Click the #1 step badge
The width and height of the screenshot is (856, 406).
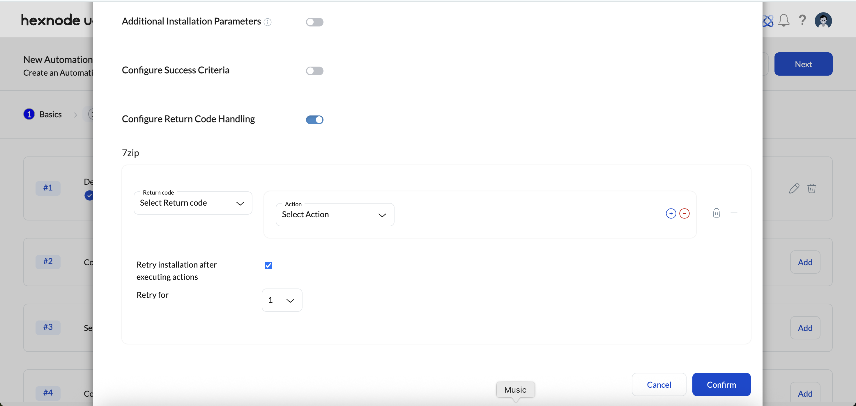[48, 188]
